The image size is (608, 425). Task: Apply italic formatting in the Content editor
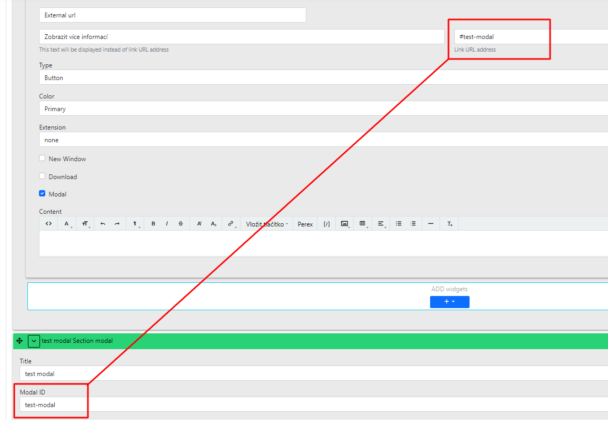pos(167,224)
